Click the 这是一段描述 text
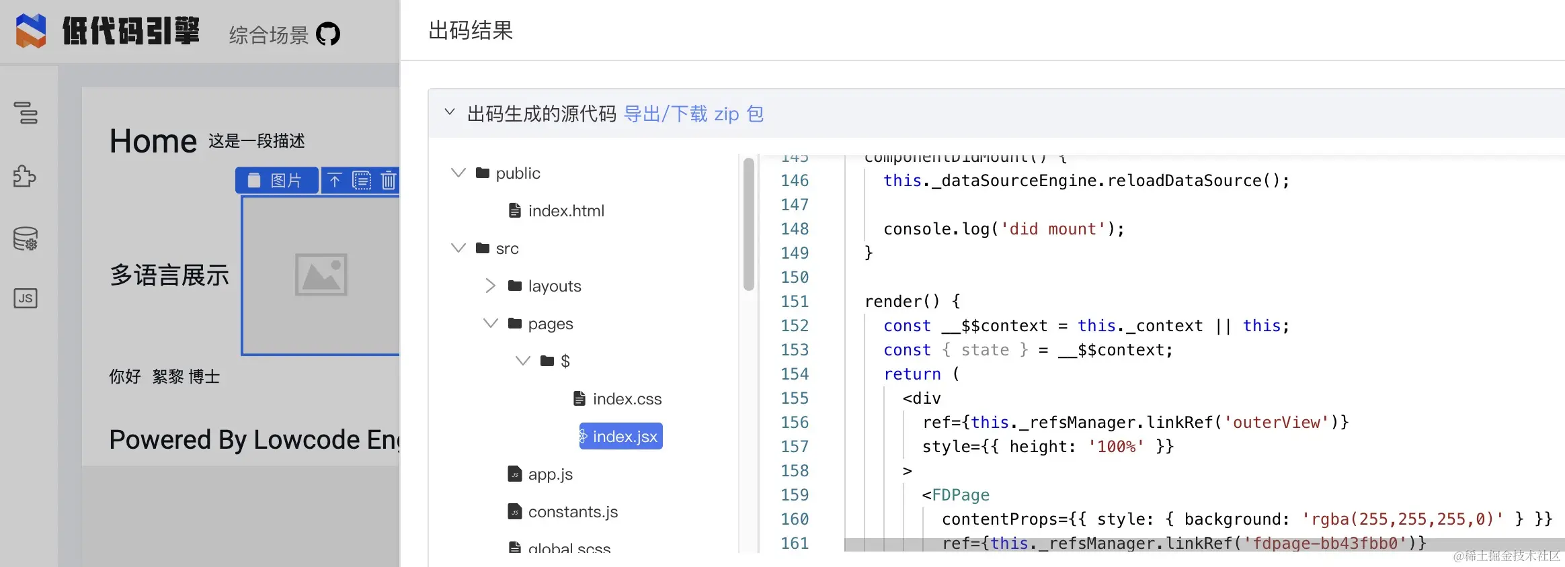The height and width of the screenshot is (567, 1565). pos(257,141)
